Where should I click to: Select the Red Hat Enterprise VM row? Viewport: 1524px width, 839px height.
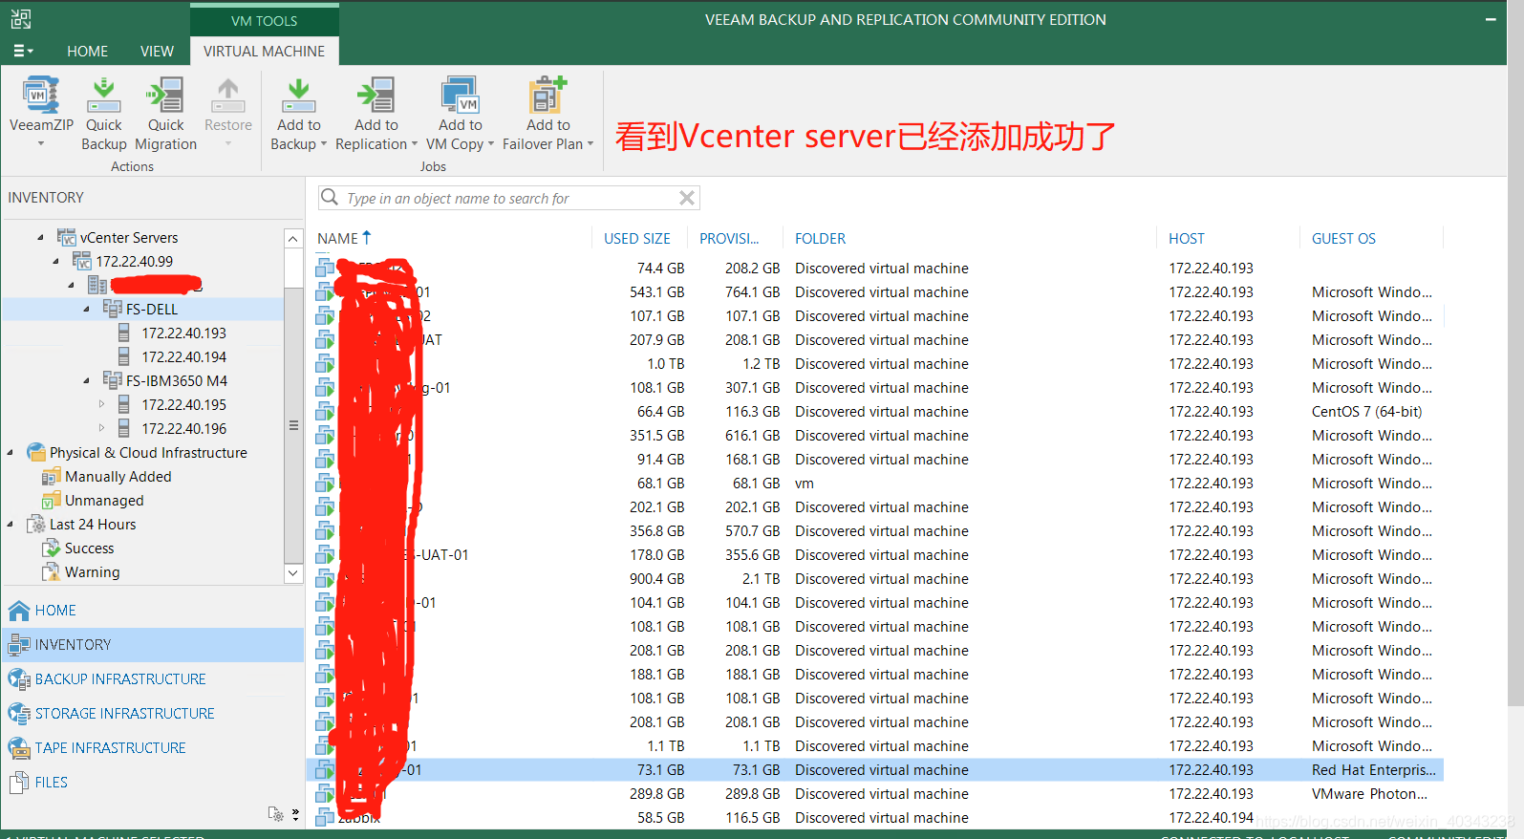[877, 770]
